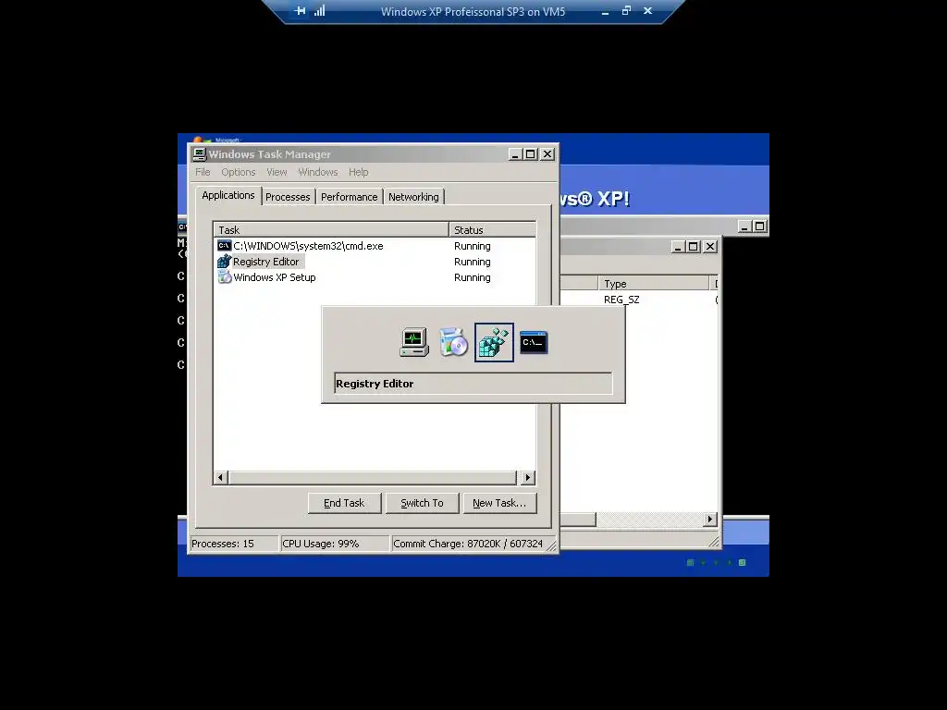This screenshot has height=710, width=947.
Task: Sort by the Status column header
Action: pyautogui.click(x=492, y=229)
